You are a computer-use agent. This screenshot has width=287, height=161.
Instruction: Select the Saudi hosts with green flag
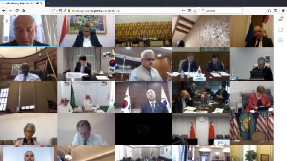coord(86,97)
